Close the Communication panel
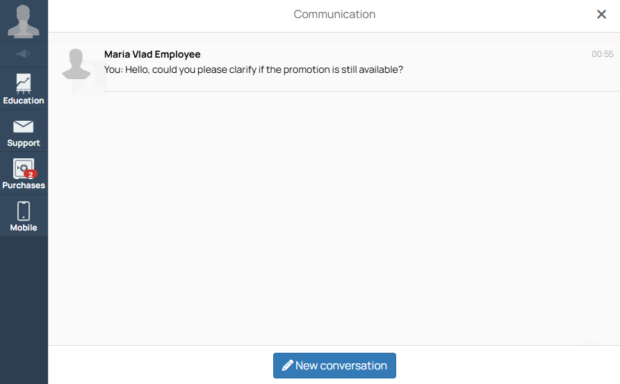The width and height of the screenshot is (620, 384). [x=601, y=14]
